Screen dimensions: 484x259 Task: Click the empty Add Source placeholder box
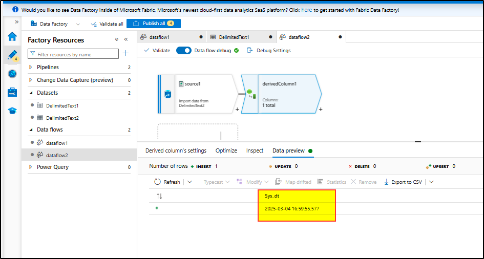click(198, 132)
